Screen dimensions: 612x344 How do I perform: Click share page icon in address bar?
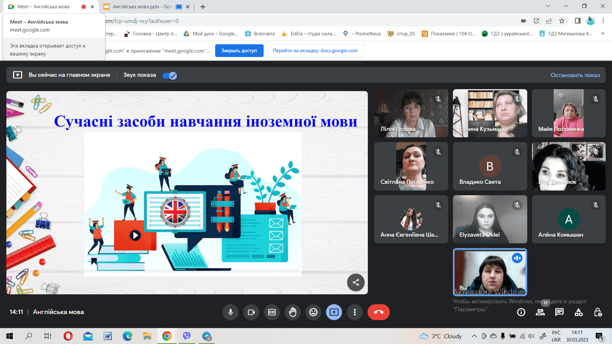coord(549,21)
